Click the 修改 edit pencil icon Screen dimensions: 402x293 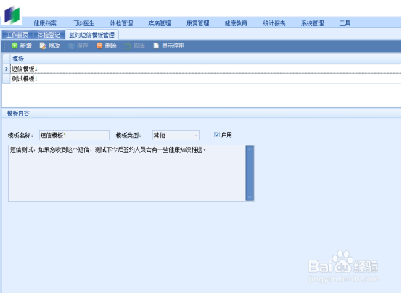point(43,46)
